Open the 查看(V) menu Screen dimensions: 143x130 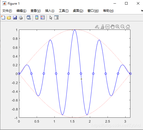click(x=36, y=11)
